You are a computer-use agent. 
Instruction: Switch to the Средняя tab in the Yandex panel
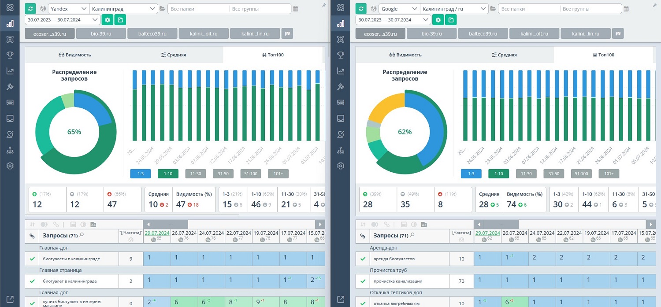coord(174,55)
